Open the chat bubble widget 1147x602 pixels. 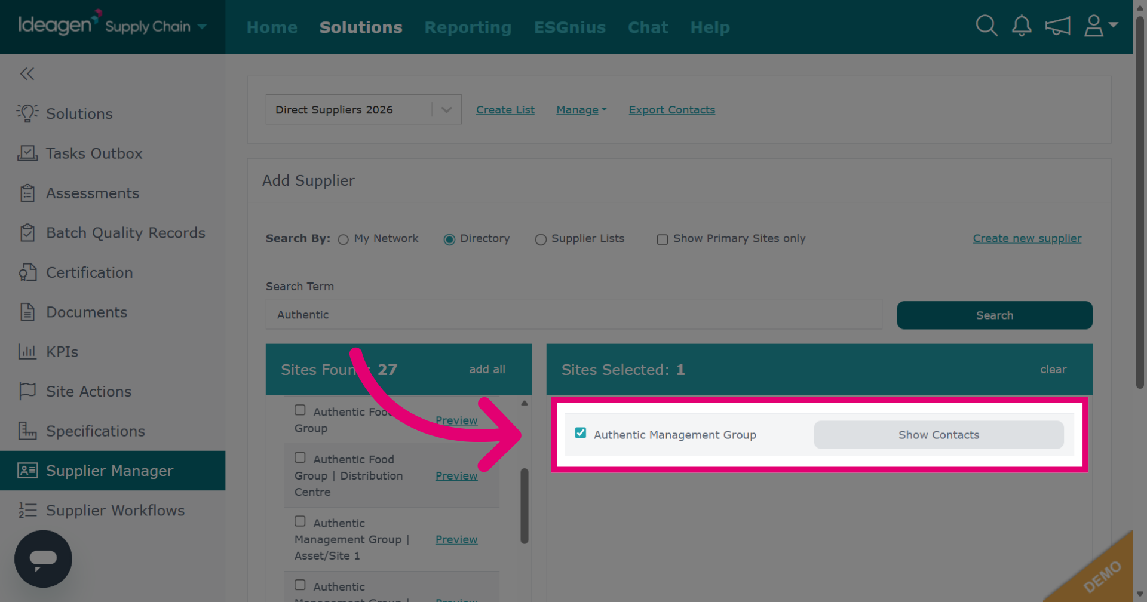pos(43,559)
